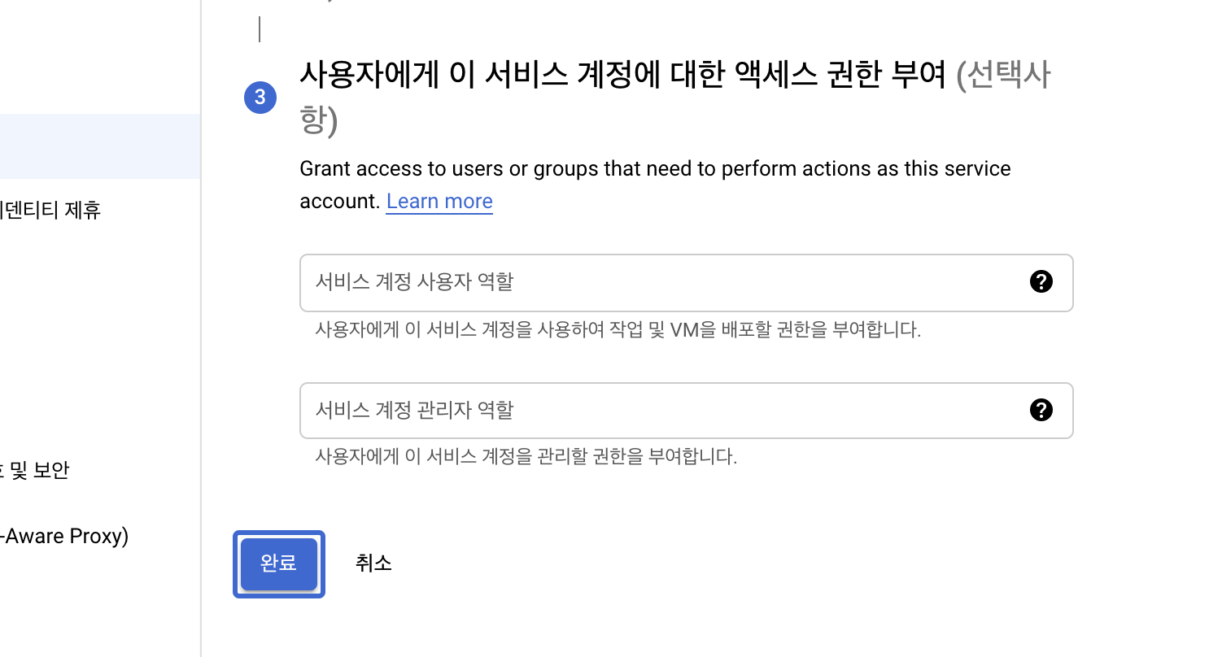This screenshot has height=657, width=1209.
Task: Click inside the left navigation panel area
Action: click(x=98, y=342)
